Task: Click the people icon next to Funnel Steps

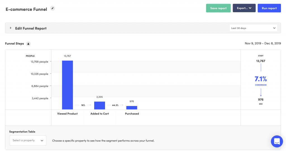Action: coord(28,44)
